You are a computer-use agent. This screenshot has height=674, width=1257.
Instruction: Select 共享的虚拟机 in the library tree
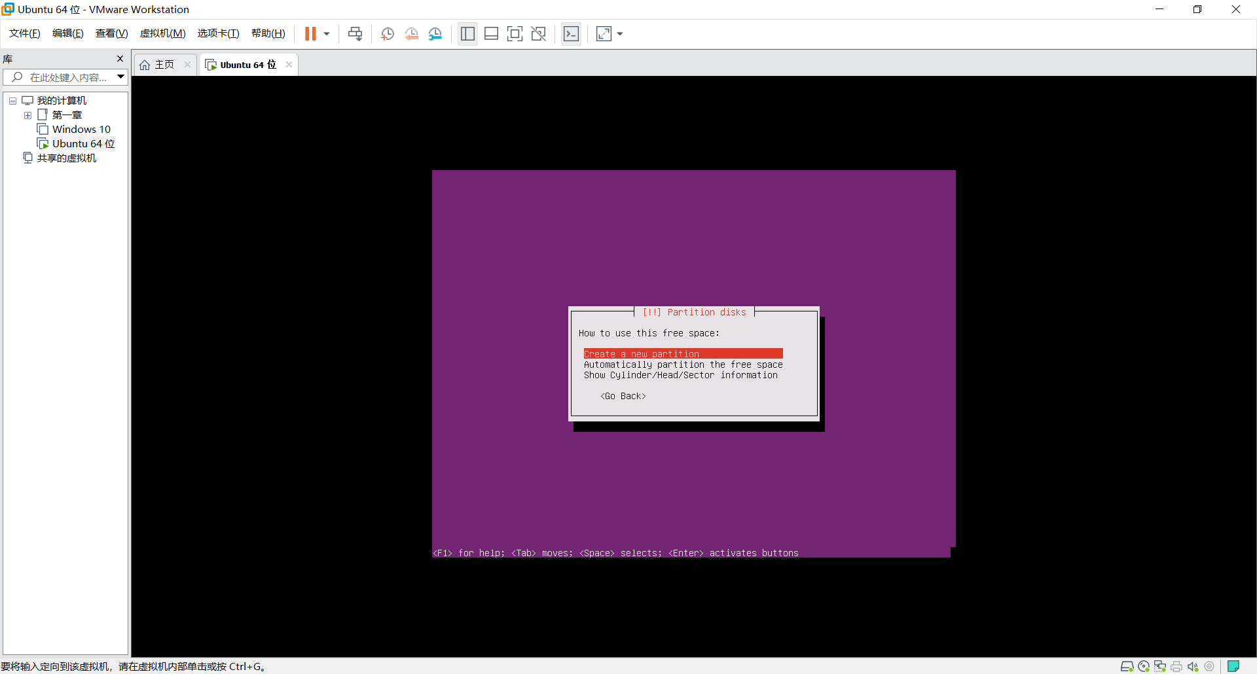coord(67,158)
